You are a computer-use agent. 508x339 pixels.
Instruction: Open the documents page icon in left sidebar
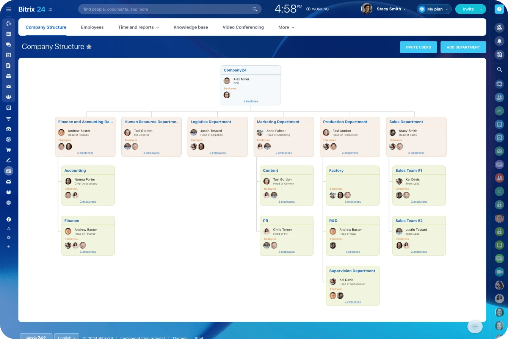[x=9, y=66]
